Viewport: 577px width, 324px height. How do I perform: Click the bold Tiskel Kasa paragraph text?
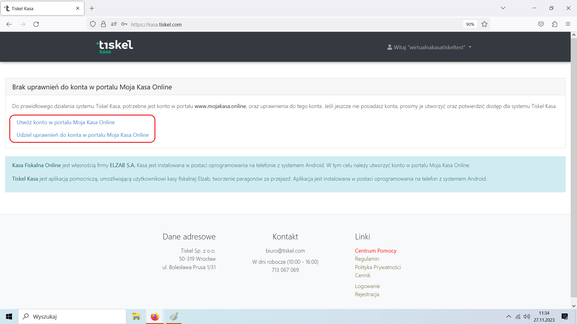[x=25, y=179]
